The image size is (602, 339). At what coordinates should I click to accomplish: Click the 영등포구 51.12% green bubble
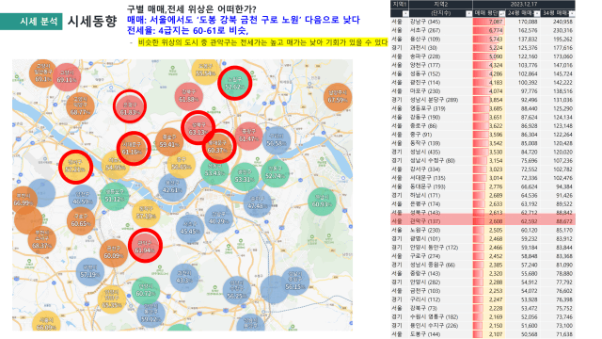coord(114,197)
